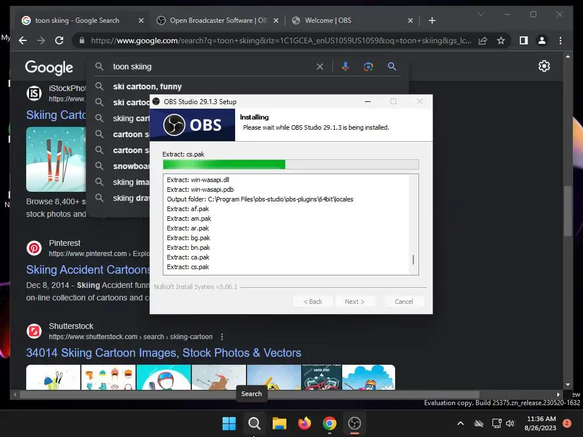Close the Welcome | OBS tab
The height and width of the screenshot is (437, 583).
410,20
